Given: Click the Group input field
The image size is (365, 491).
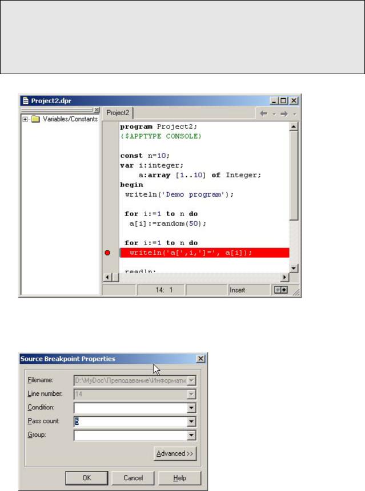Looking at the screenshot, I should (130, 435).
